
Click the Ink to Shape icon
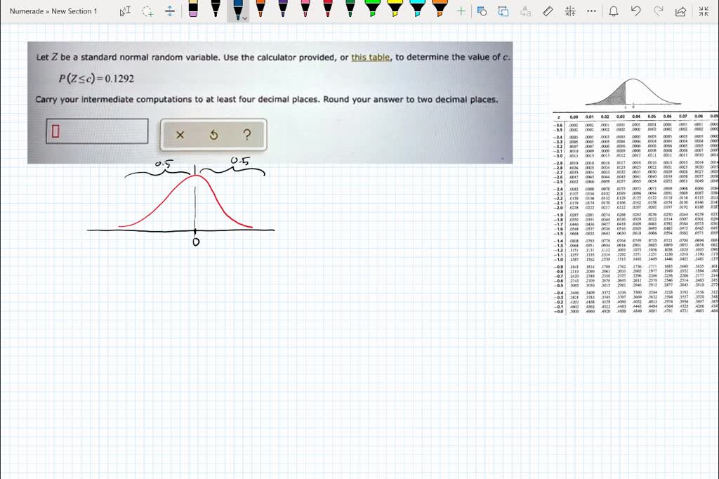[482, 11]
